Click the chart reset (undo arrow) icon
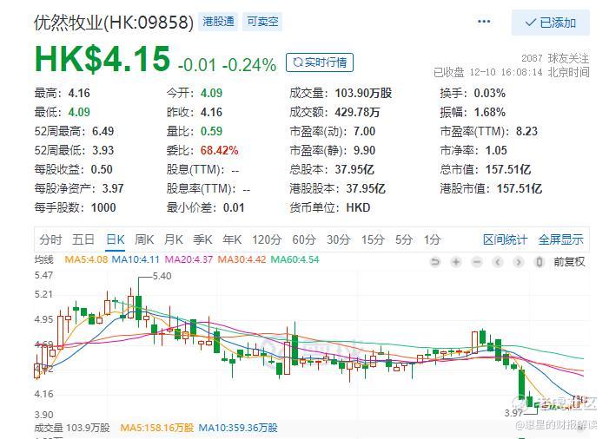This screenshot has width=609, height=439. point(435,262)
